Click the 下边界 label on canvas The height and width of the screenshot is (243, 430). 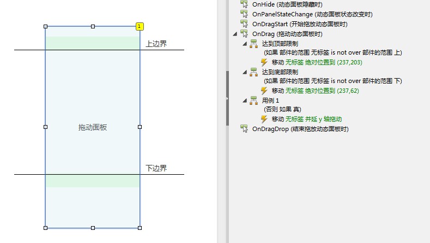coord(156,168)
